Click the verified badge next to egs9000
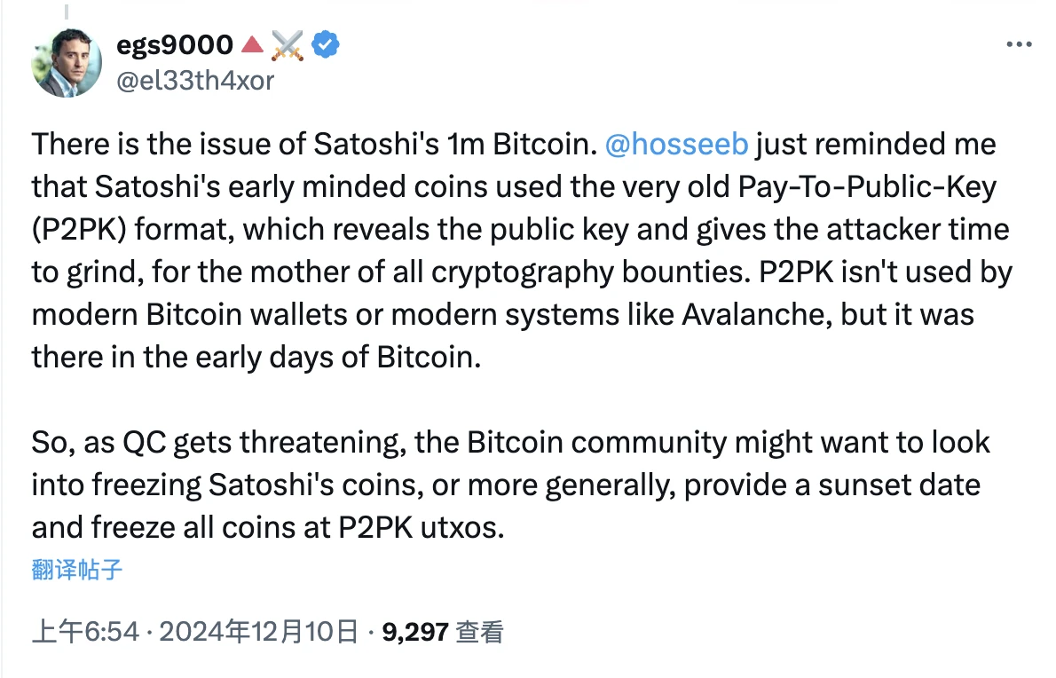Screen dimensions: 1056x678 pos(326,44)
